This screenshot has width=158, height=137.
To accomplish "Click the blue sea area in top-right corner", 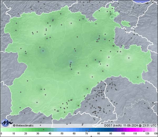I will pyautogui.click(x=149, y=1).
